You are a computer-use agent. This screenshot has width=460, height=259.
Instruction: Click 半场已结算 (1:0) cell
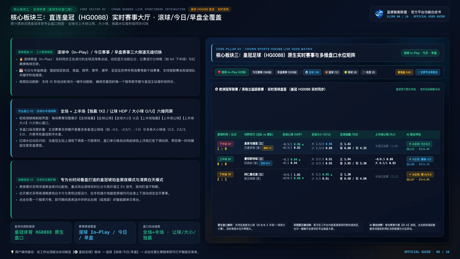386,146
